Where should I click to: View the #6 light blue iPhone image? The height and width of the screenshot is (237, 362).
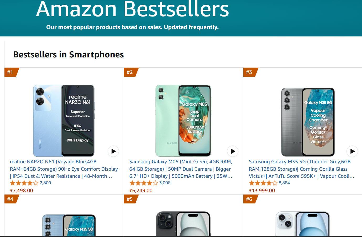tap(303, 224)
